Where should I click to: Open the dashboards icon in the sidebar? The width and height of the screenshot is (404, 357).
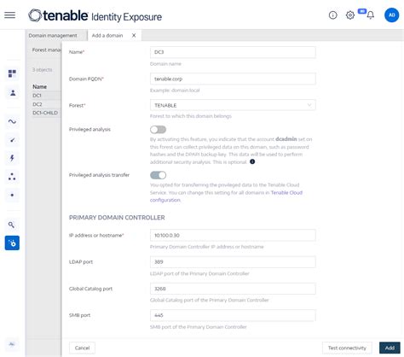[12, 73]
